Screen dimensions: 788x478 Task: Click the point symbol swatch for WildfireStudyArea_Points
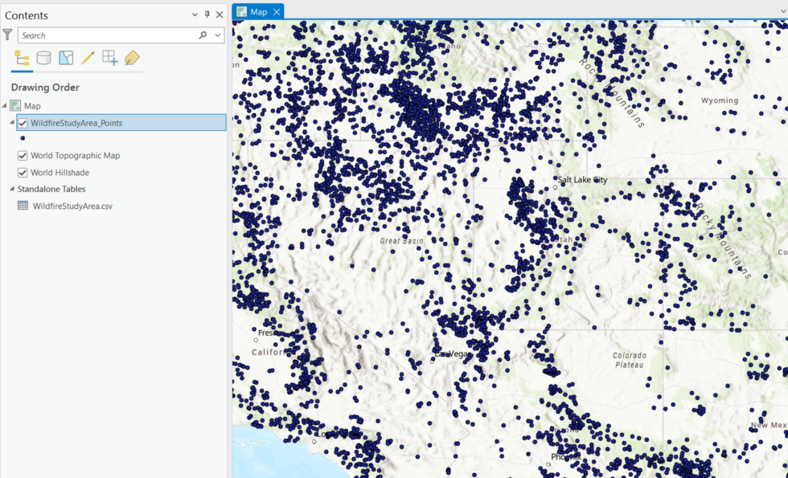22,137
